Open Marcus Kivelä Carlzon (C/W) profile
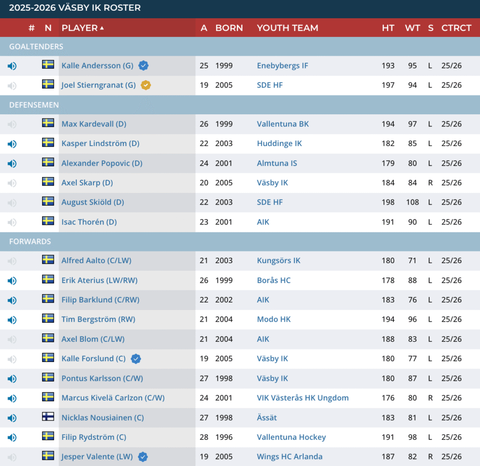Screen dimensions: 480x466 pos(113,398)
